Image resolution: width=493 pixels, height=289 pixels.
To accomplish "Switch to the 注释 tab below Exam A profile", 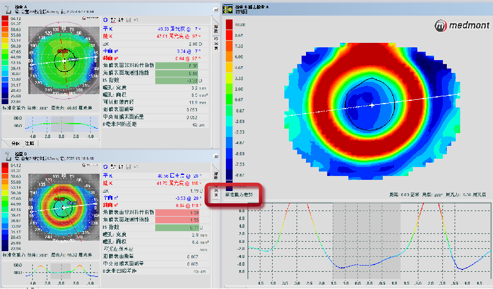I will pos(29,144).
